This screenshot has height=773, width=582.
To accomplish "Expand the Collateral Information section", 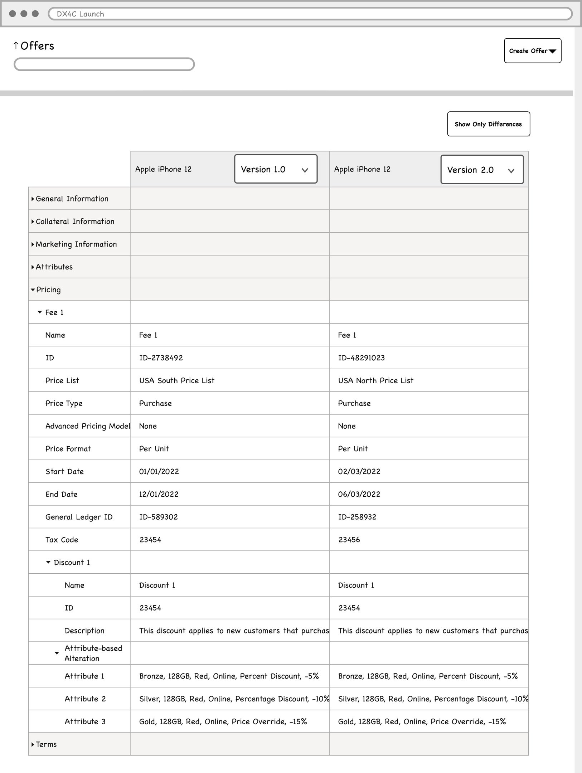I will 33,222.
